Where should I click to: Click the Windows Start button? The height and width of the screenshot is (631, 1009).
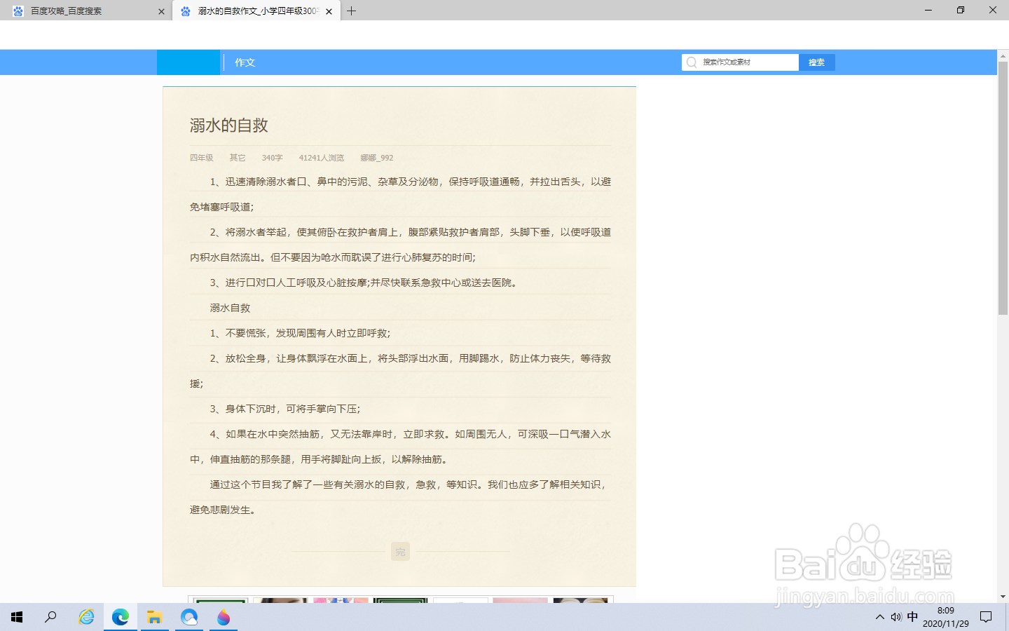(15, 617)
